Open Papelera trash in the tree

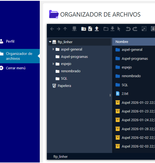pos(64,86)
